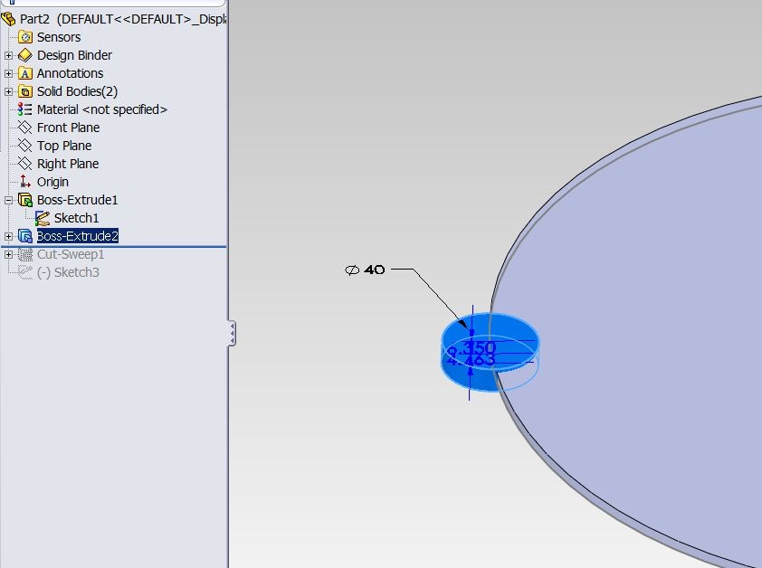Click the Origin icon
This screenshot has height=568, width=762.
24,182
